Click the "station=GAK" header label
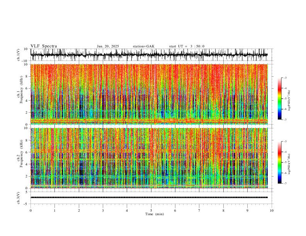This screenshot has height=236, width=306. point(143,46)
